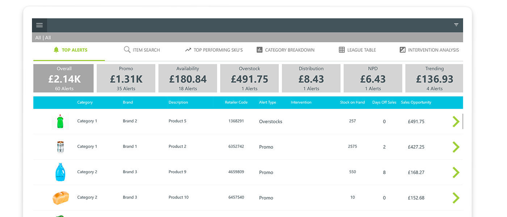Click the Product 9 description
507x217 pixels.
[177, 172]
